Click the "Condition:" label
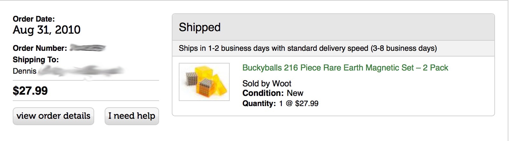This screenshot has height=141, width=509. click(x=263, y=93)
